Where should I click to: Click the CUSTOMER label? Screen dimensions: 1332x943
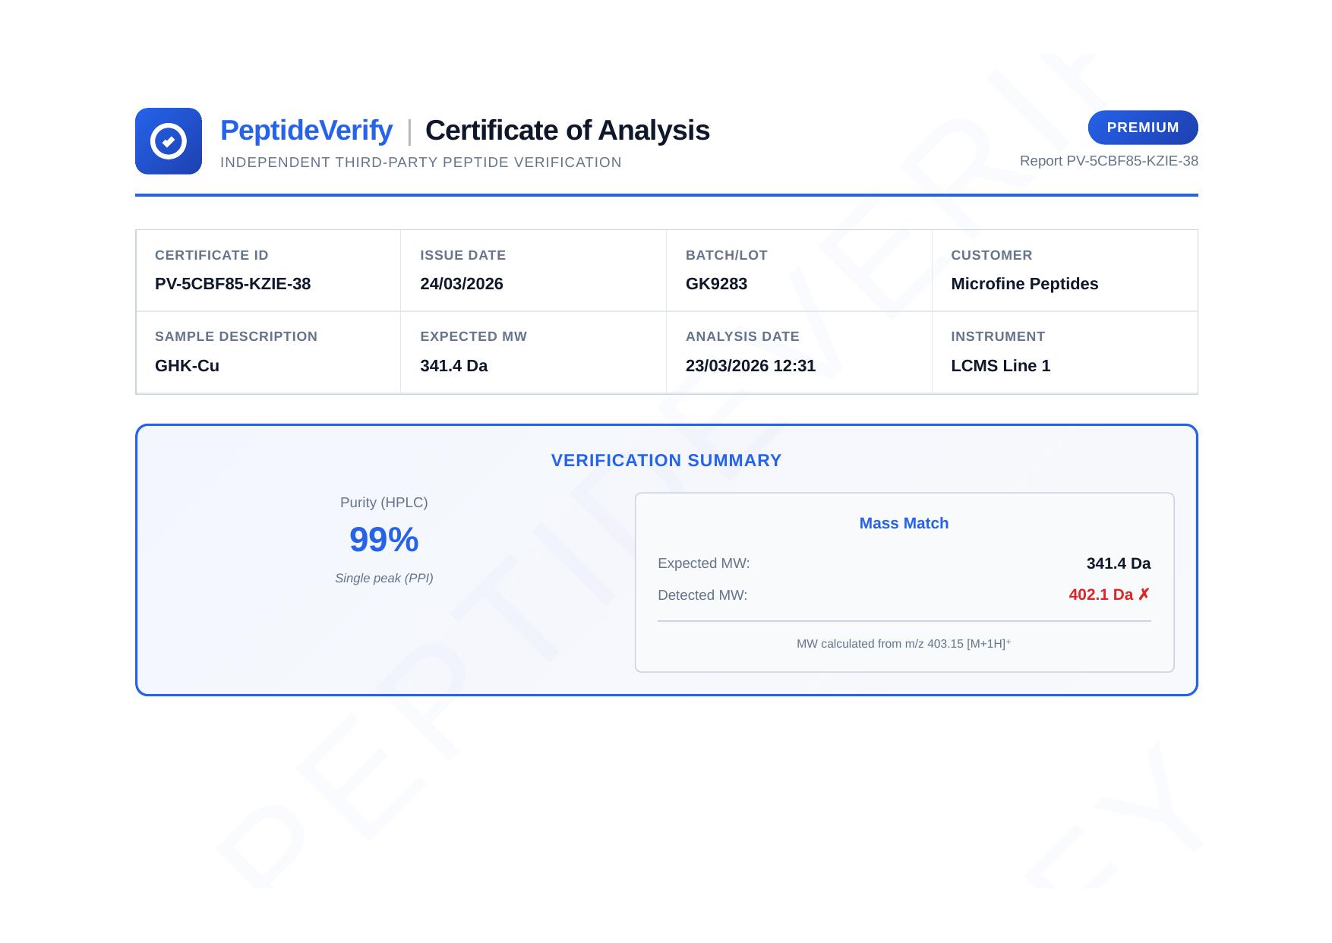pos(992,255)
